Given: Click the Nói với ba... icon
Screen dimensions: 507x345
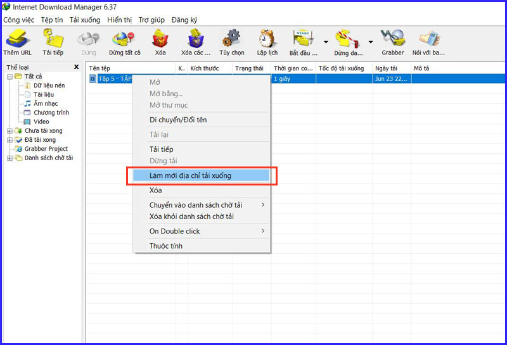Looking at the screenshot, I should tap(430, 39).
